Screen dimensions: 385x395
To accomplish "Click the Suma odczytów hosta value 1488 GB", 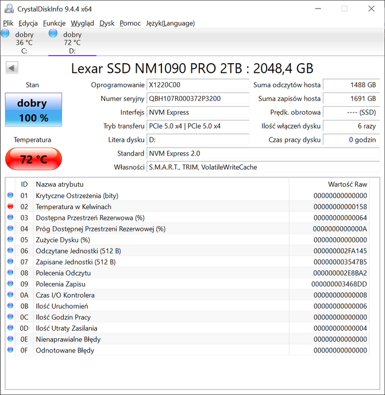I will pyautogui.click(x=351, y=85).
